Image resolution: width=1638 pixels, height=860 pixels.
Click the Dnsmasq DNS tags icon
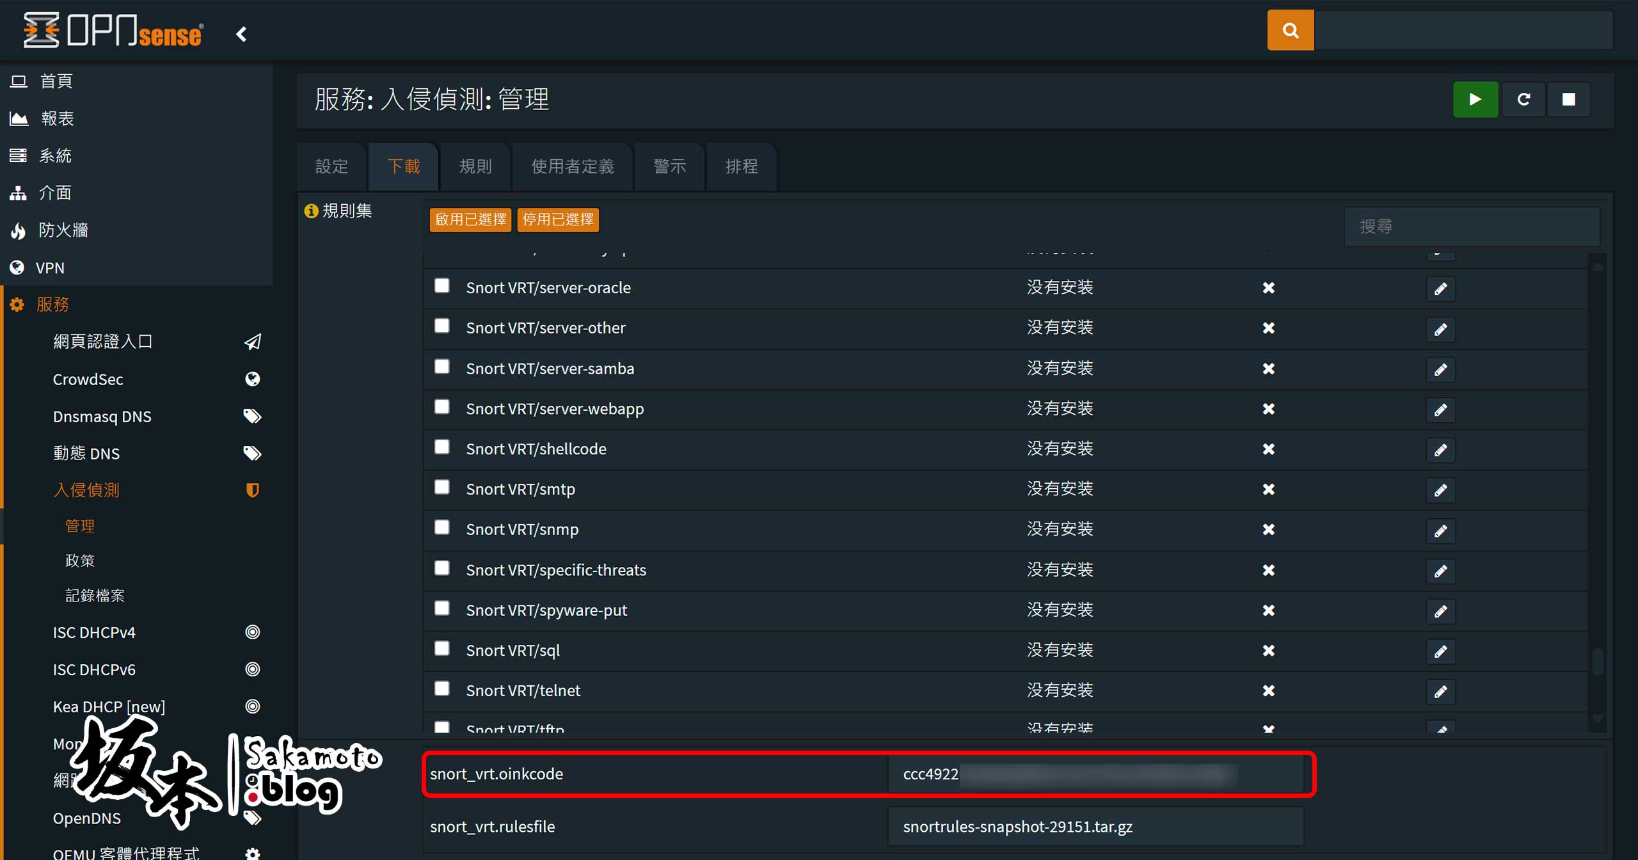coord(253,416)
